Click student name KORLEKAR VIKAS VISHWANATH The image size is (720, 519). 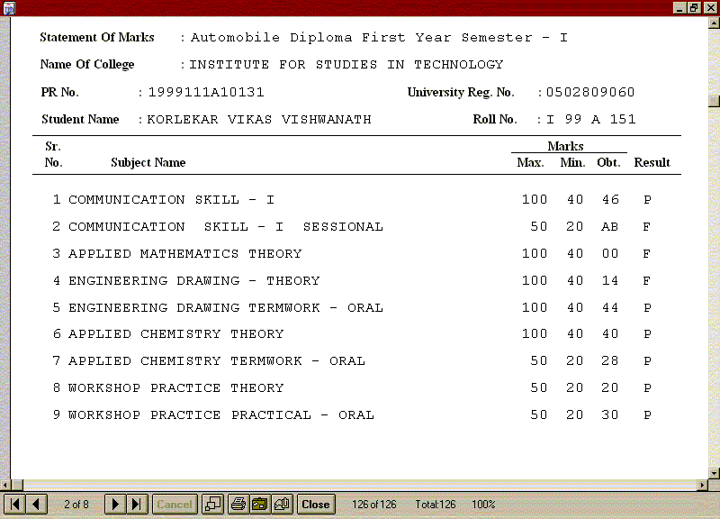(x=259, y=120)
